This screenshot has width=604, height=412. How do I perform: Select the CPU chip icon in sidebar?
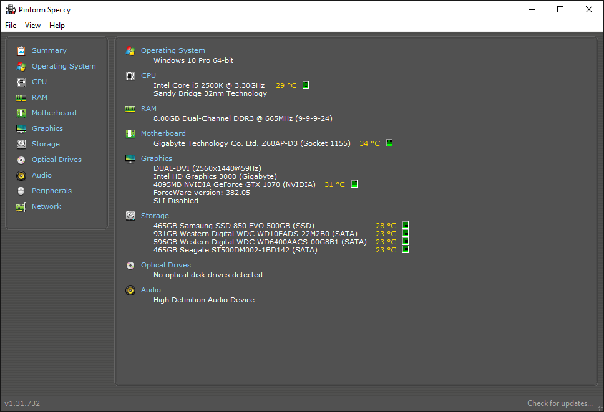pyautogui.click(x=21, y=82)
